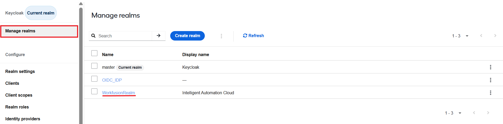This screenshot has height=124, width=503.
Task: Click the Create realm button
Action: click(x=187, y=36)
